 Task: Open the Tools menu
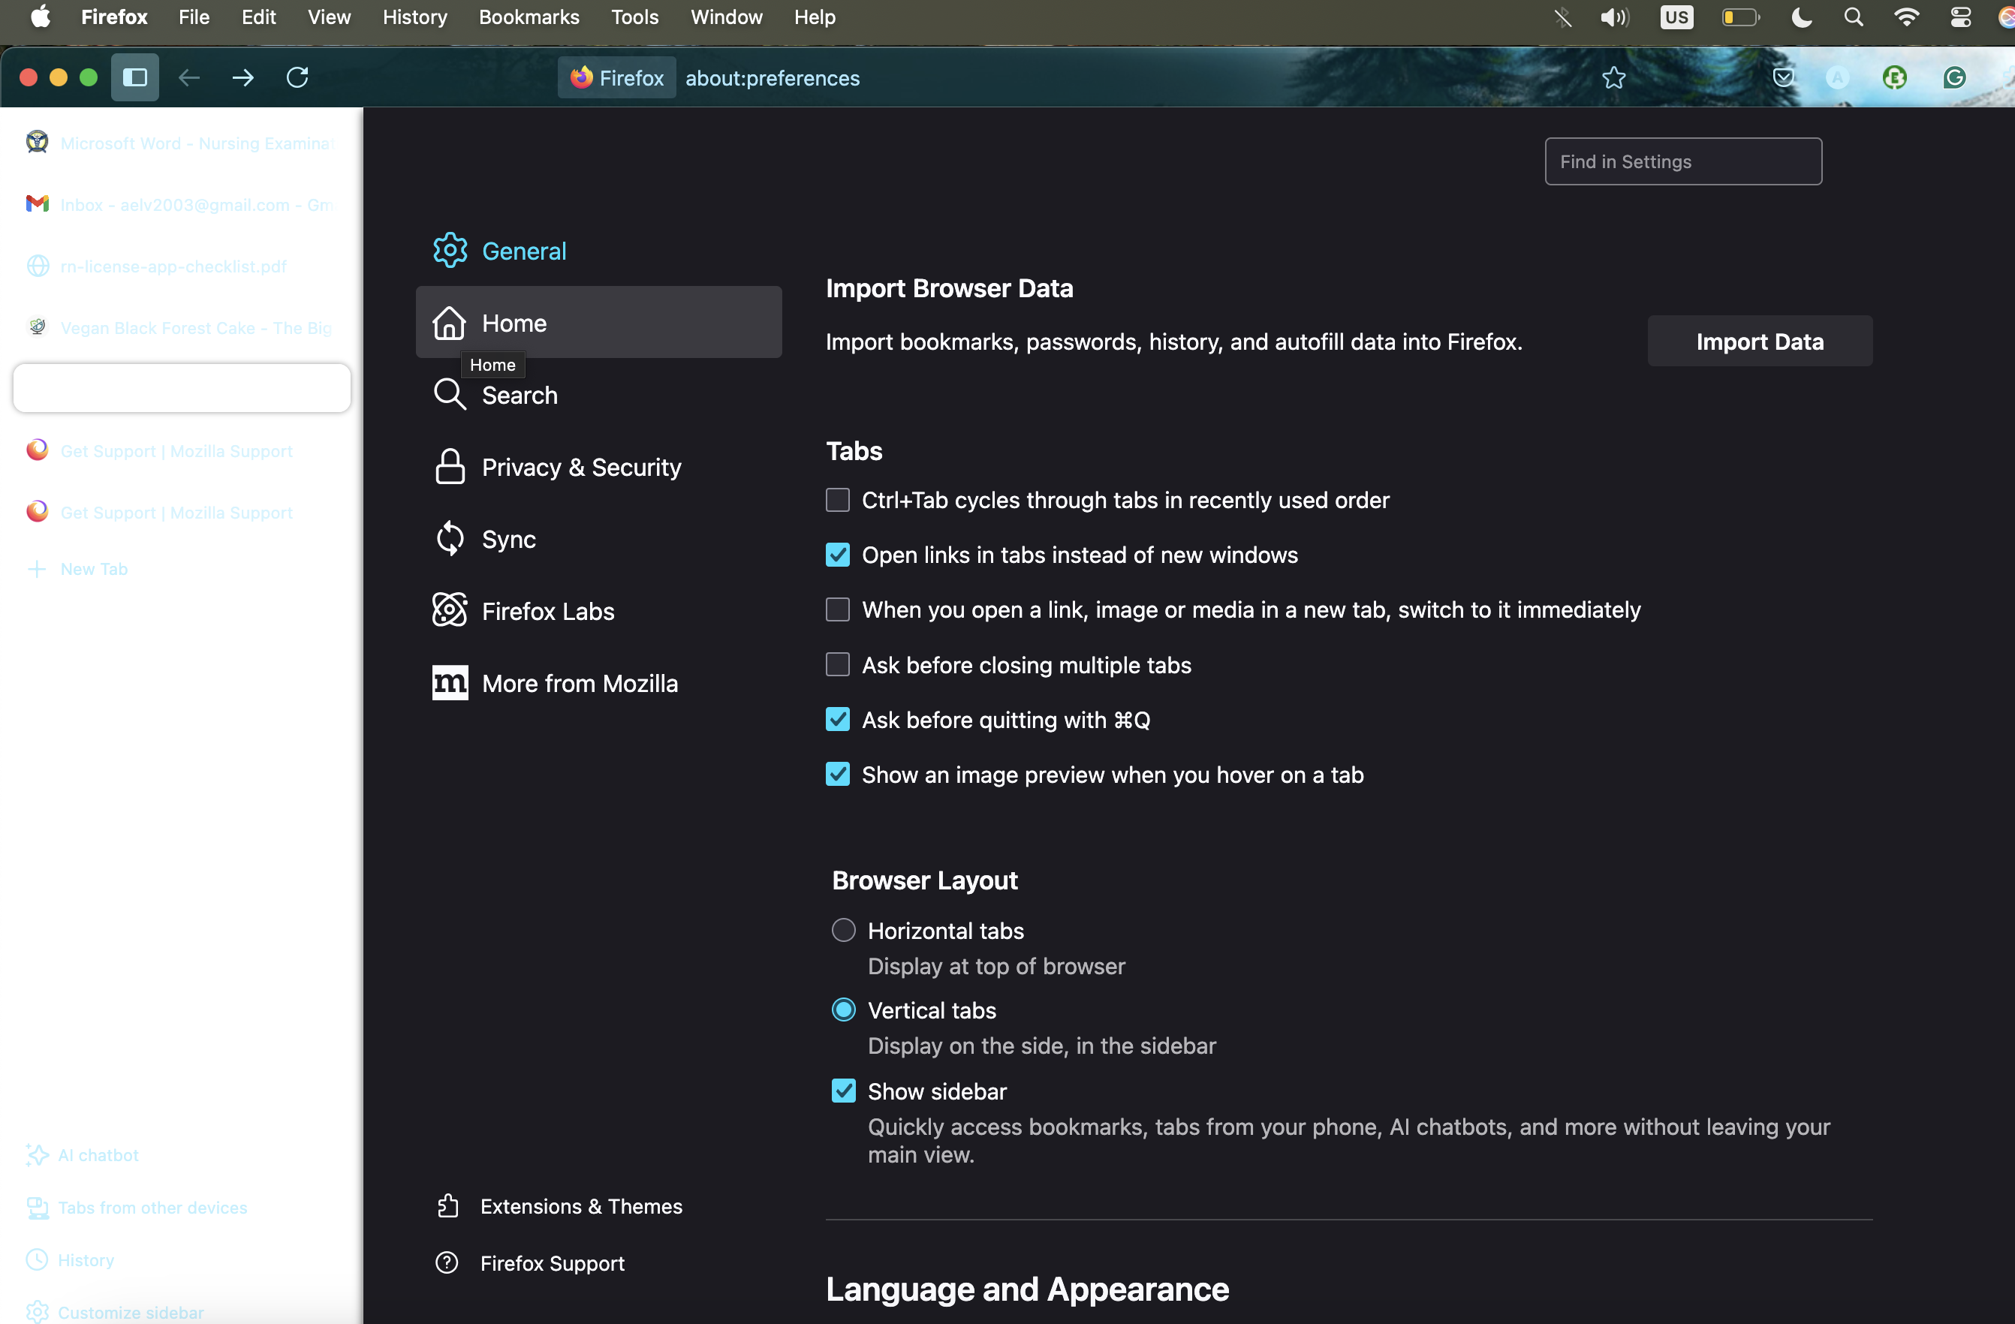pos(635,17)
